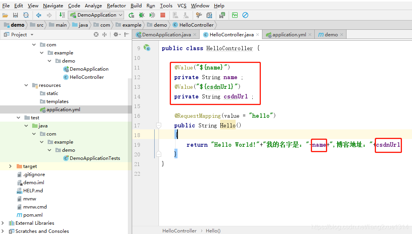This screenshot has width=412, height=234.
Task: Click the Rerun DemoApplication icon
Action: [x=131, y=15]
